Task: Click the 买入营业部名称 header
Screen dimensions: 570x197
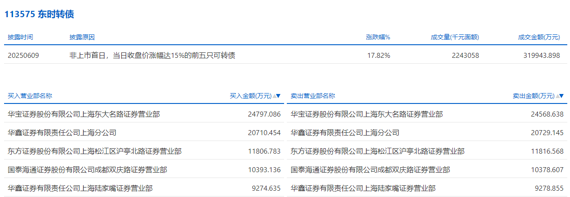Action: point(30,96)
